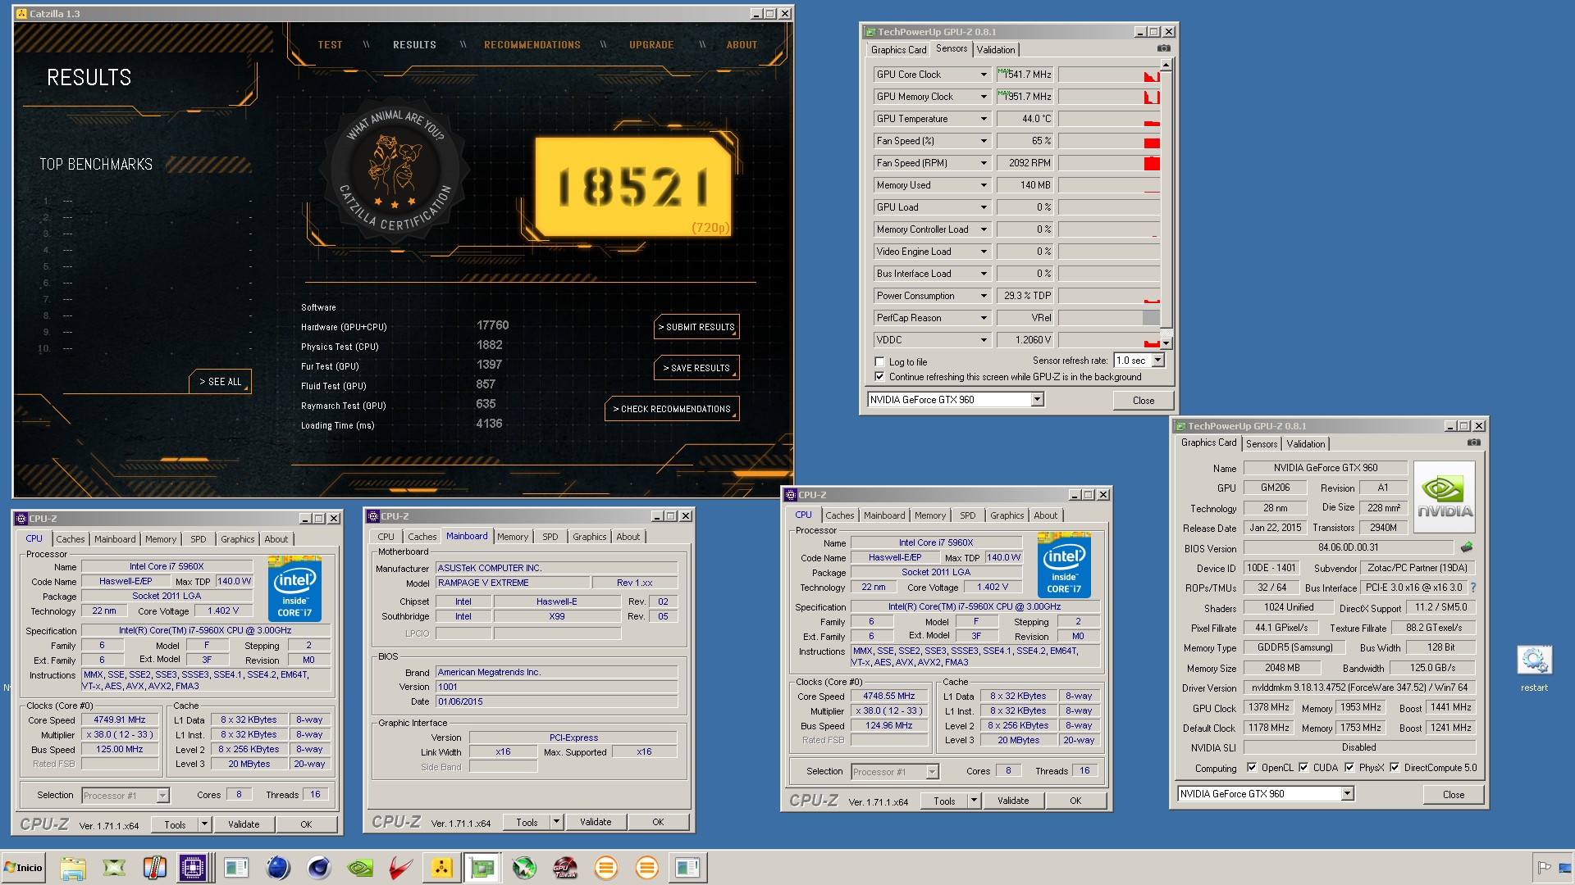Click the NVIDIA logo in GPU-Z
The height and width of the screenshot is (885, 1575).
(1445, 497)
